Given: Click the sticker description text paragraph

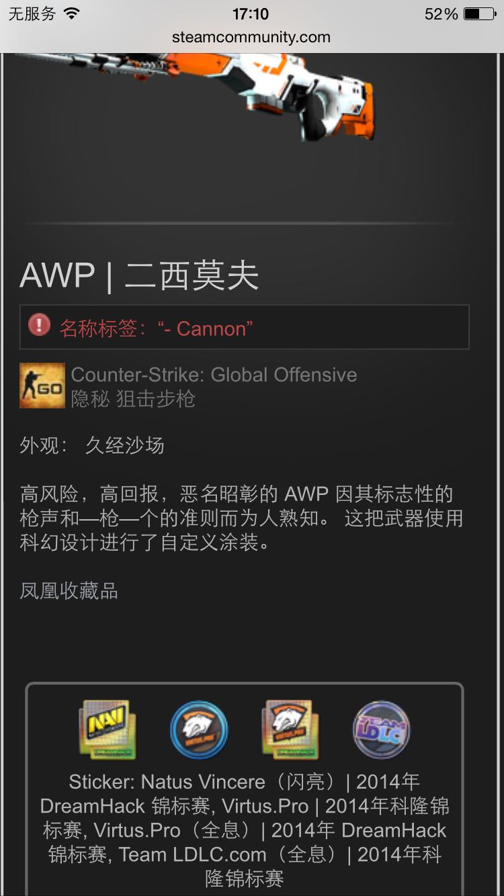Looking at the screenshot, I should [245, 830].
